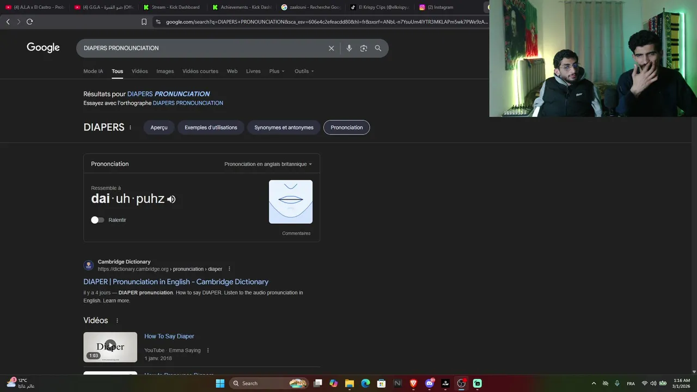Open Discord from the taskbar
The width and height of the screenshot is (697, 392).
click(430, 383)
